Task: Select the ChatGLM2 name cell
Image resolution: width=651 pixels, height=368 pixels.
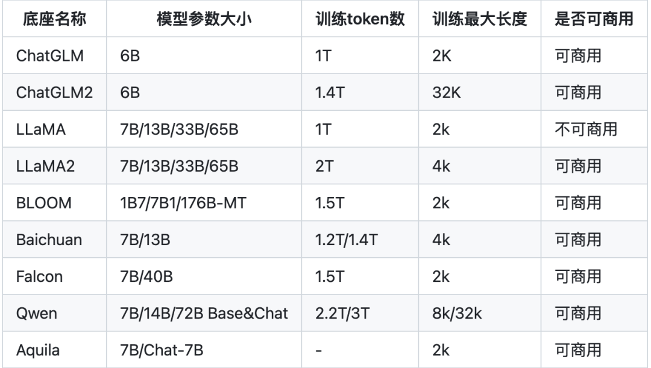Action: 55,93
